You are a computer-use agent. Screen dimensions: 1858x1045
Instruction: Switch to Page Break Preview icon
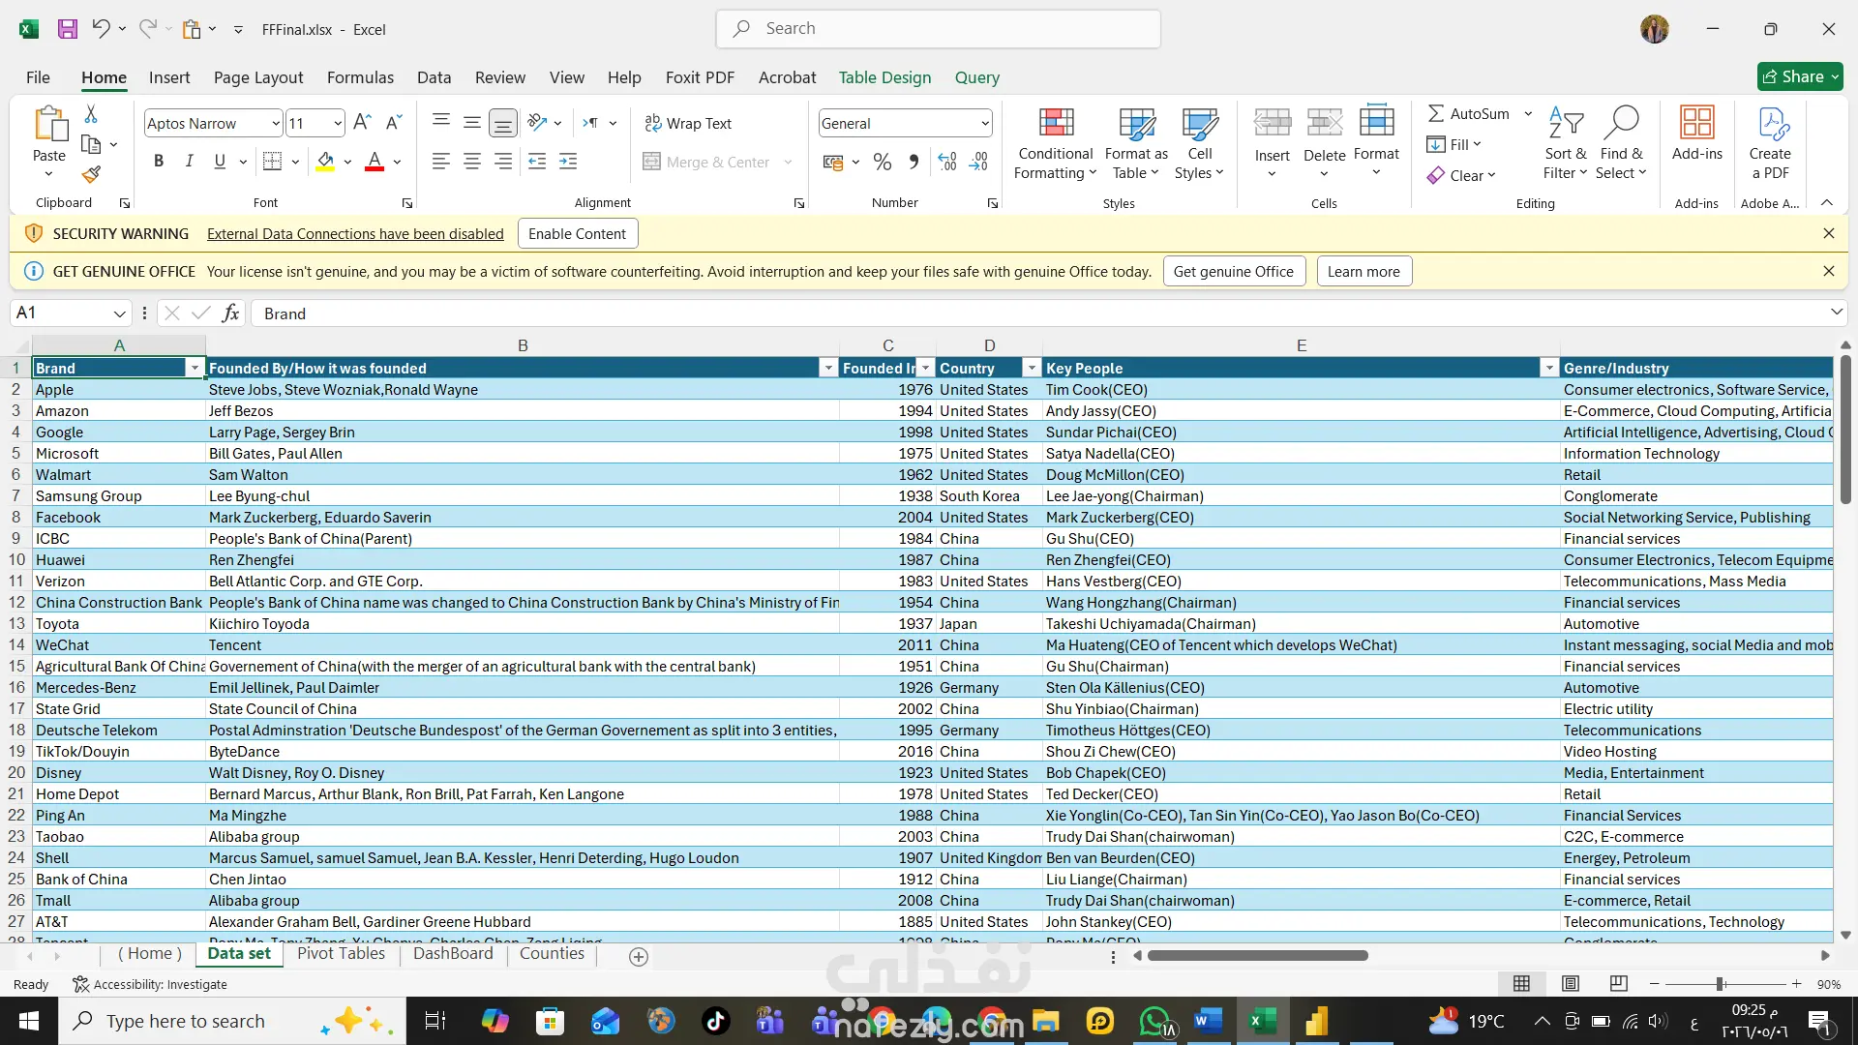pyautogui.click(x=1618, y=984)
